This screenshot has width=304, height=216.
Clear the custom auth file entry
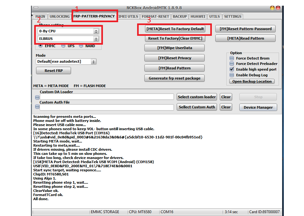[x=226, y=107]
